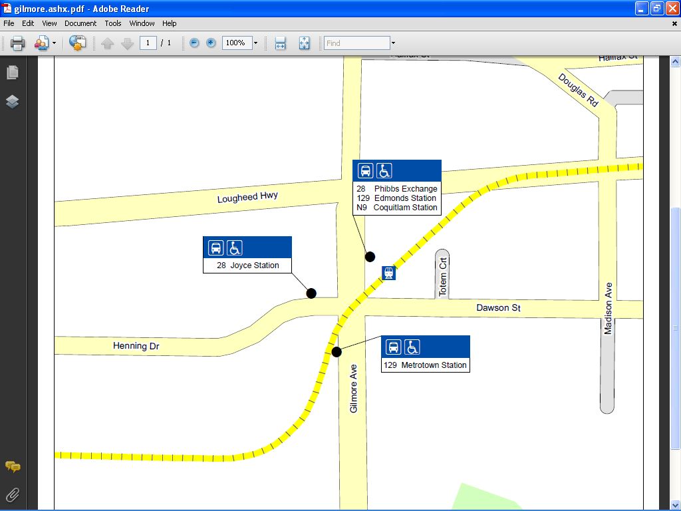The width and height of the screenshot is (681, 511).
Task: Open the Help menu
Action: tap(170, 23)
